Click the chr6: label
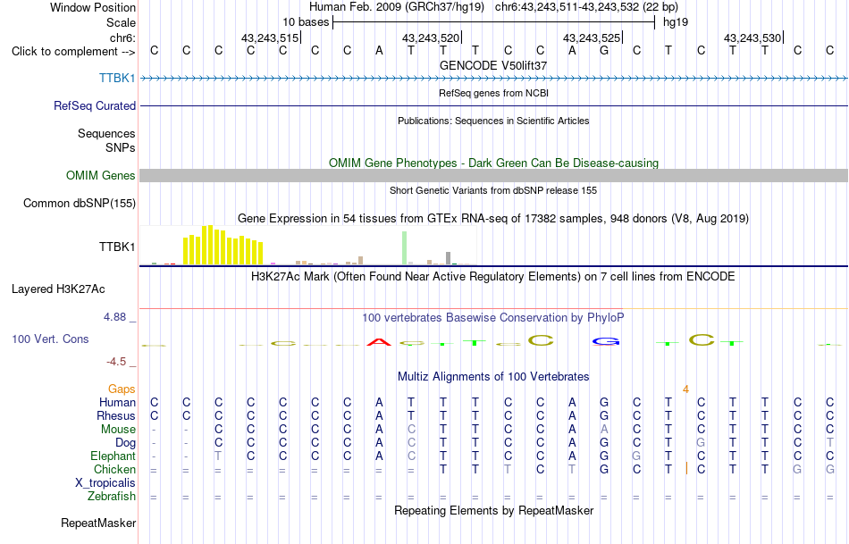 point(122,38)
